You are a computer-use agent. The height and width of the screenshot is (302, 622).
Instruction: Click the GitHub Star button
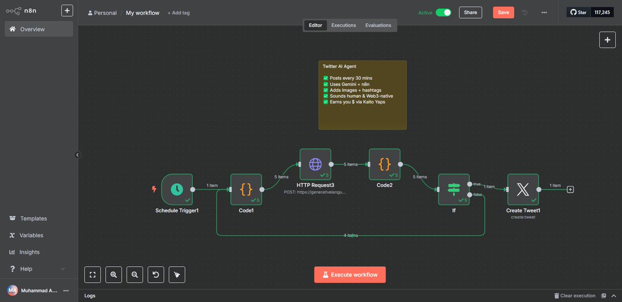[578, 12]
